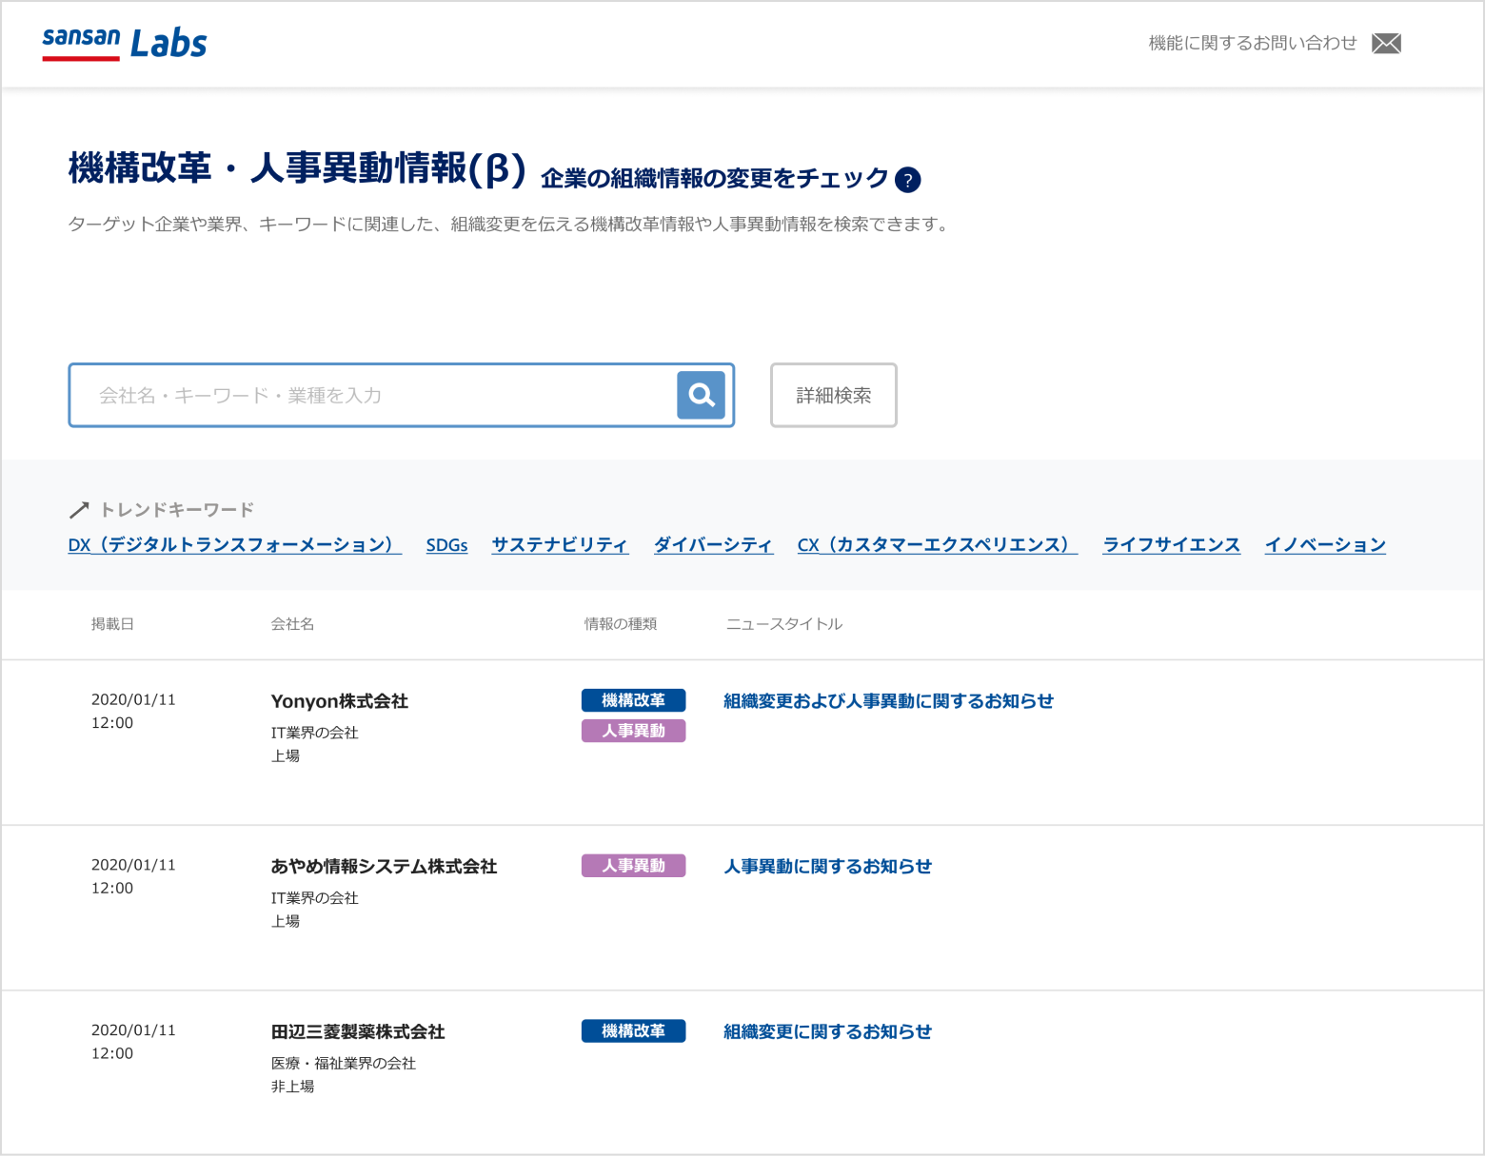Click the mail envelope icon
The image size is (1485, 1156).
(1386, 43)
